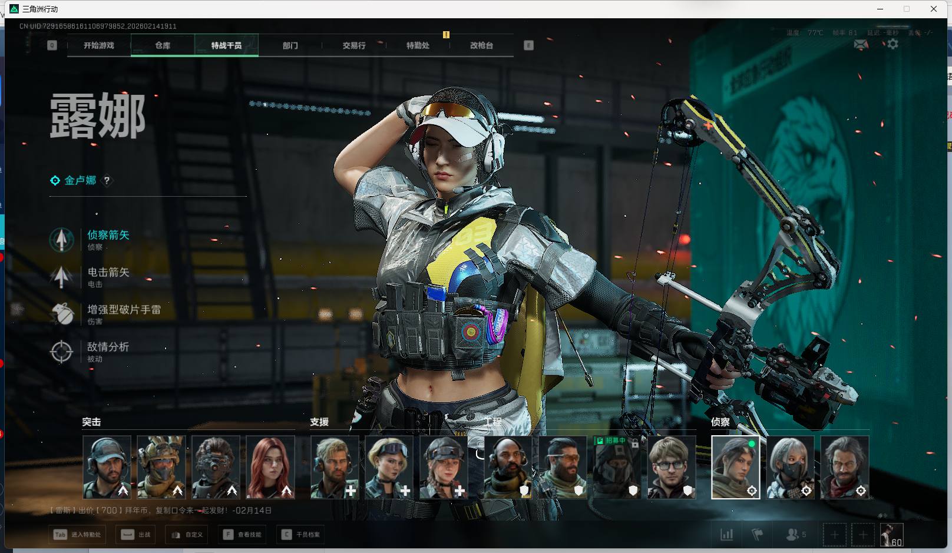Viewport: 952px width, 553px height.
Task: Click the 增强型破片手雷 grenade icon
Action: [x=62, y=314]
